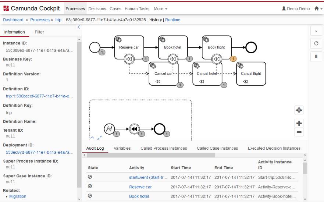Switch to the Variables tab

pos(122,148)
